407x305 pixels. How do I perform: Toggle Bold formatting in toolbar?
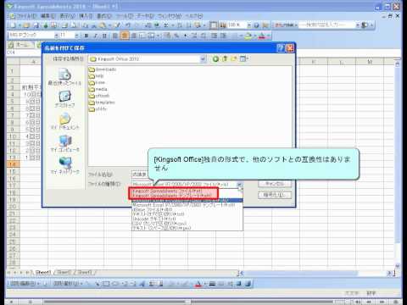(86, 36)
